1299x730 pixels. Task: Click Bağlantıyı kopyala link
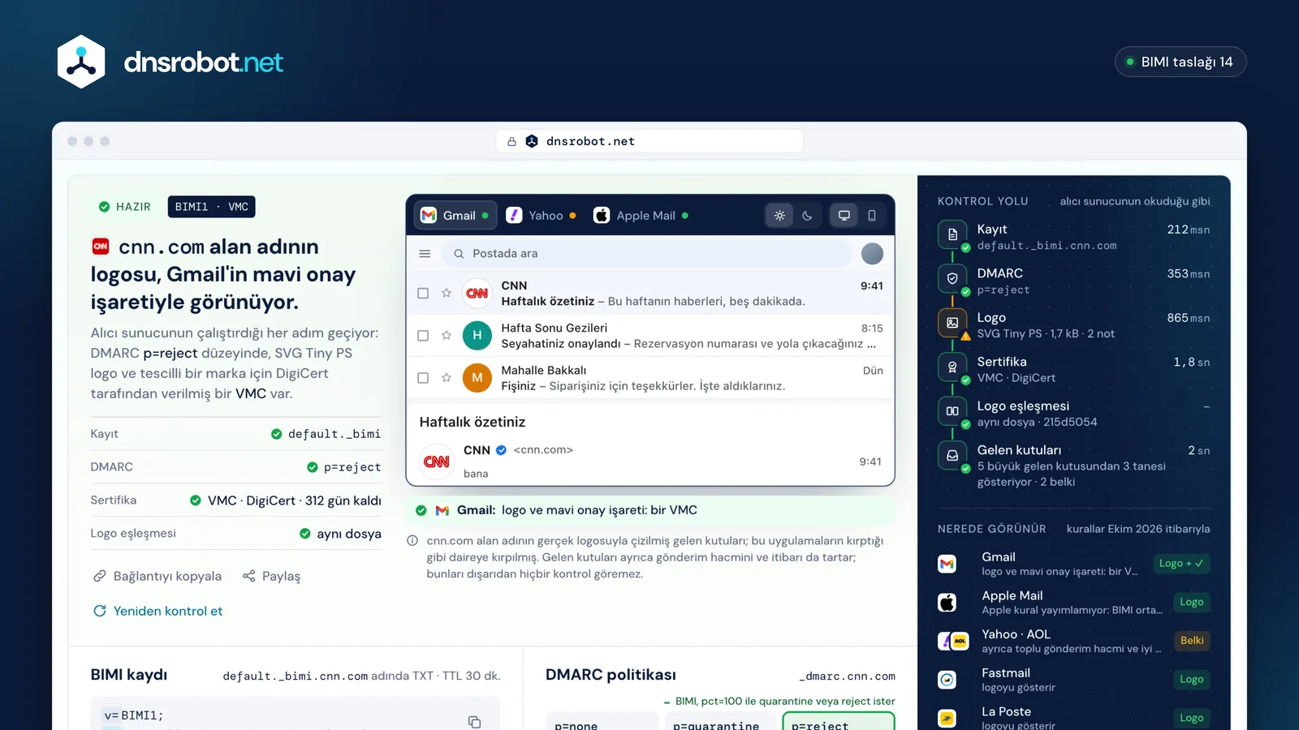tap(158, 576)
